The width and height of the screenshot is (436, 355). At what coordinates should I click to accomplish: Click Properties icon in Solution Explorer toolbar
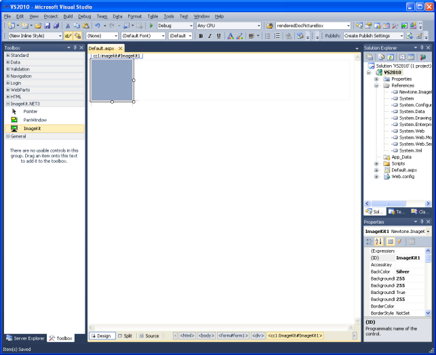tap(370, 57)
